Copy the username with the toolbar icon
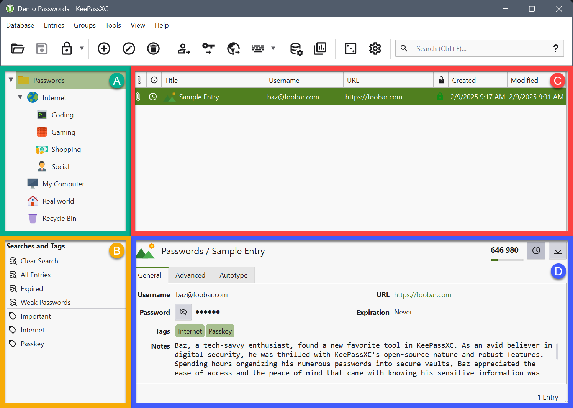Viewport: 573px width, 408px height. pos(183,48)
